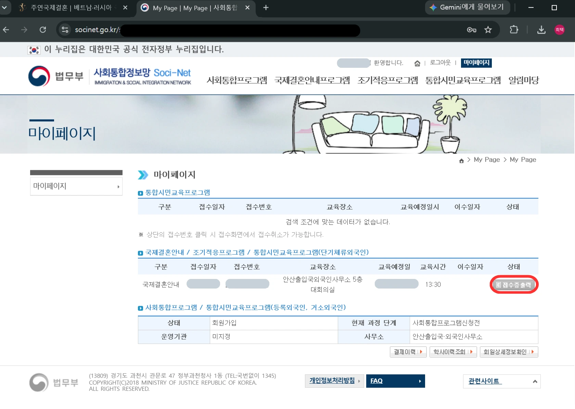Click the 국제결혼안내 row label
The height and width of the screenshot is (409, 575).
161,285
